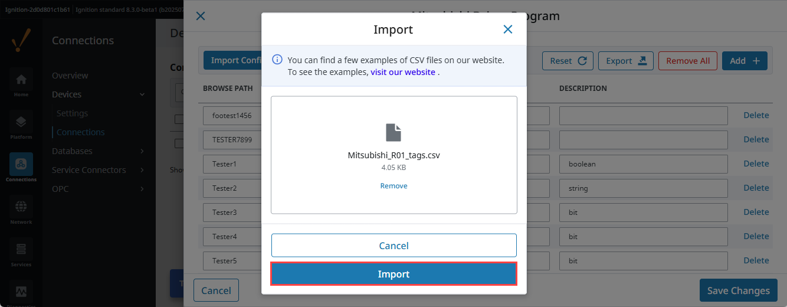Click the Tester5 browse path field
Image resolution: width=787 pixels, height=307 pixels.
pos(232,261)
